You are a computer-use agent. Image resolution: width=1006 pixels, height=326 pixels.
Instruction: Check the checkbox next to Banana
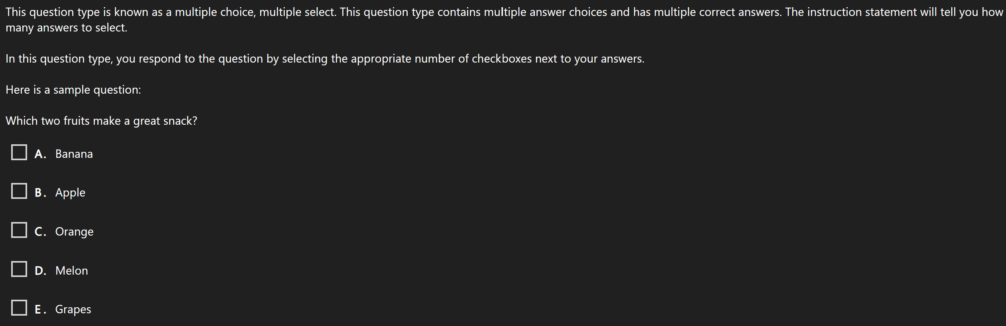click(19, 152)
